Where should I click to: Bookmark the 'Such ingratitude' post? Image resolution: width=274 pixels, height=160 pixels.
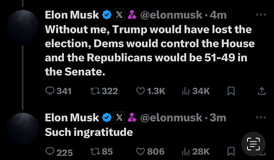(x=231, y=151)
